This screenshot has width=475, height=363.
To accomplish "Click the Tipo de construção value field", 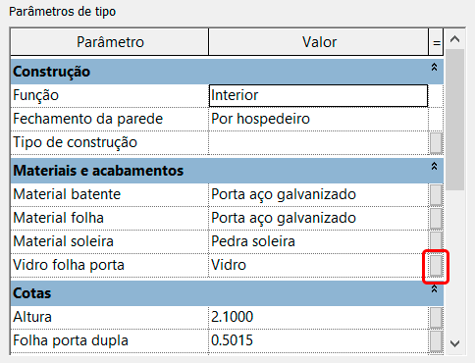I will pos(318,142).
